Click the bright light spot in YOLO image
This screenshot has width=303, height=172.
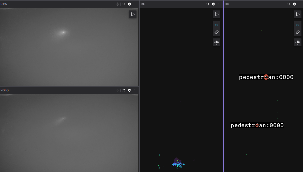coord(64,118)
